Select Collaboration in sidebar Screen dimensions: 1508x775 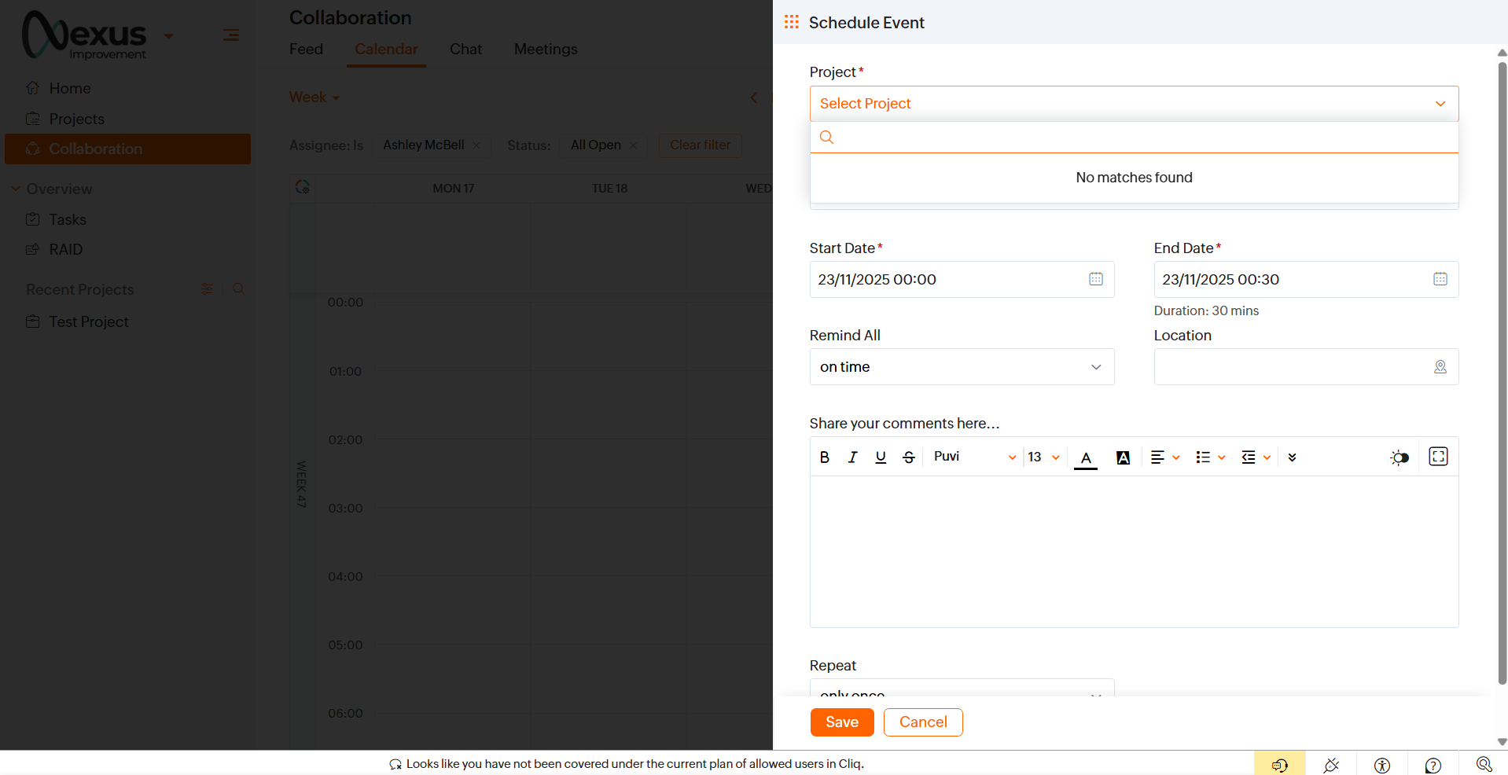[x=127, y=149]
